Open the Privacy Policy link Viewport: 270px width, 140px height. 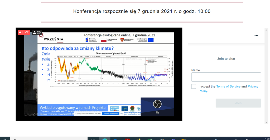coord(228,89)
